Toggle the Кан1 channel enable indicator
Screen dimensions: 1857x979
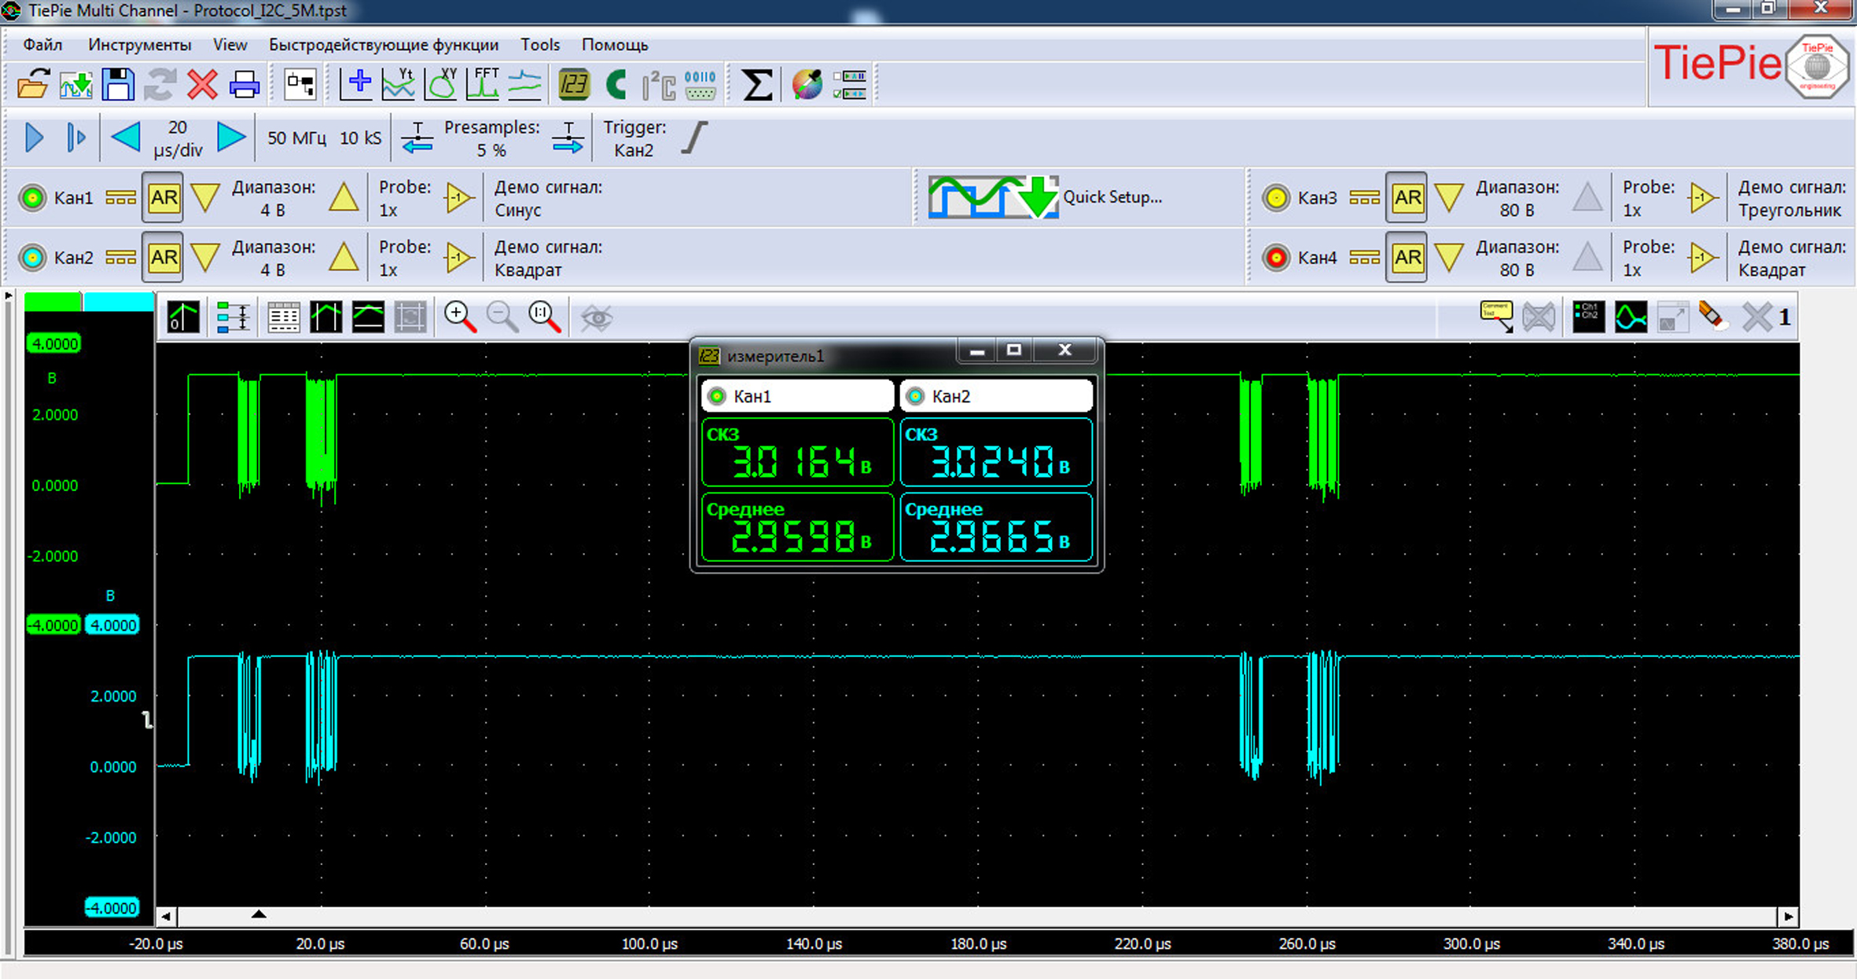tap(32, 198)
